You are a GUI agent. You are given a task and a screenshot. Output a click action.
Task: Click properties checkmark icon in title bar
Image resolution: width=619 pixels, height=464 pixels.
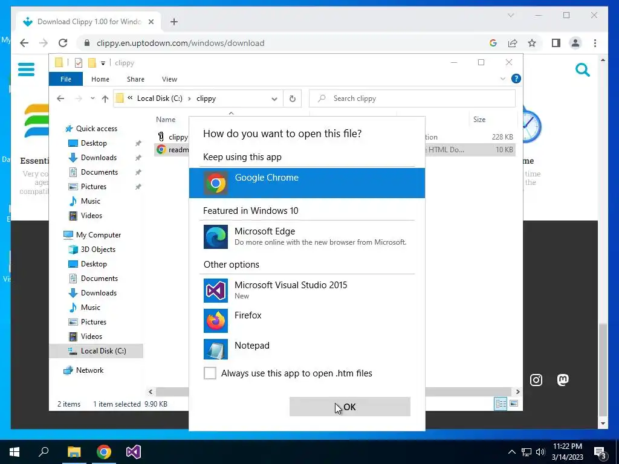click(x=79, y=63)
